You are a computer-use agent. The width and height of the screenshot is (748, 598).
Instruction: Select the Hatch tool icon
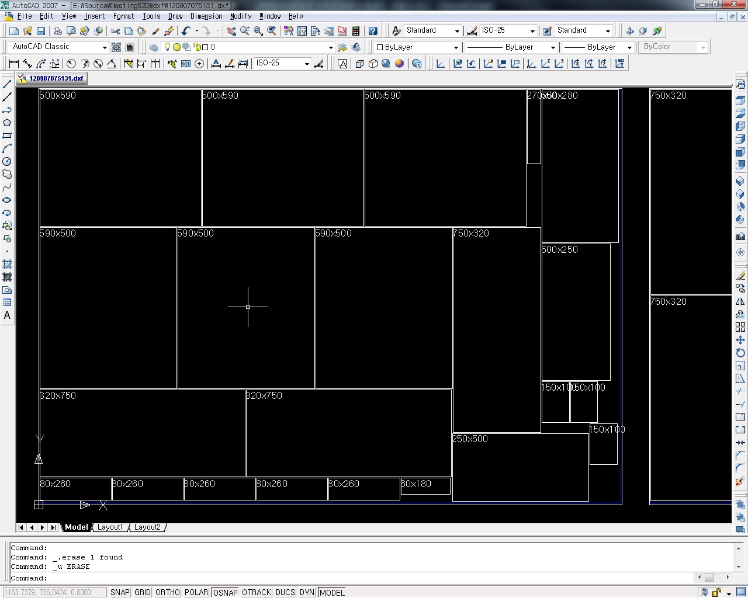7,264
